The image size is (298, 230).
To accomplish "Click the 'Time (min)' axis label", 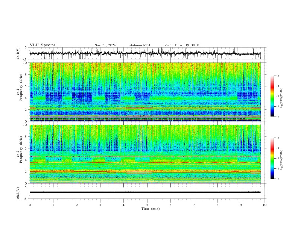I will coord(151,209).
